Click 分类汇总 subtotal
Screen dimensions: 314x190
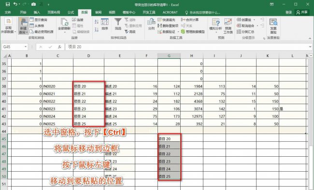pos(245,32)
